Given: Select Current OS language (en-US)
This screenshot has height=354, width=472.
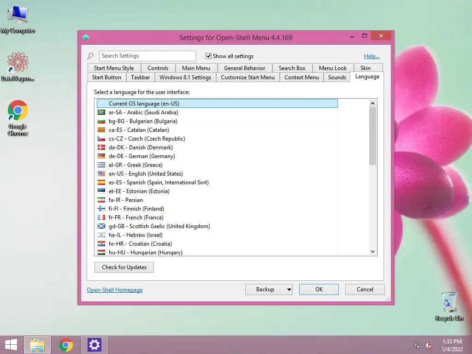Looking at the screenshot, I should (217, 104).
